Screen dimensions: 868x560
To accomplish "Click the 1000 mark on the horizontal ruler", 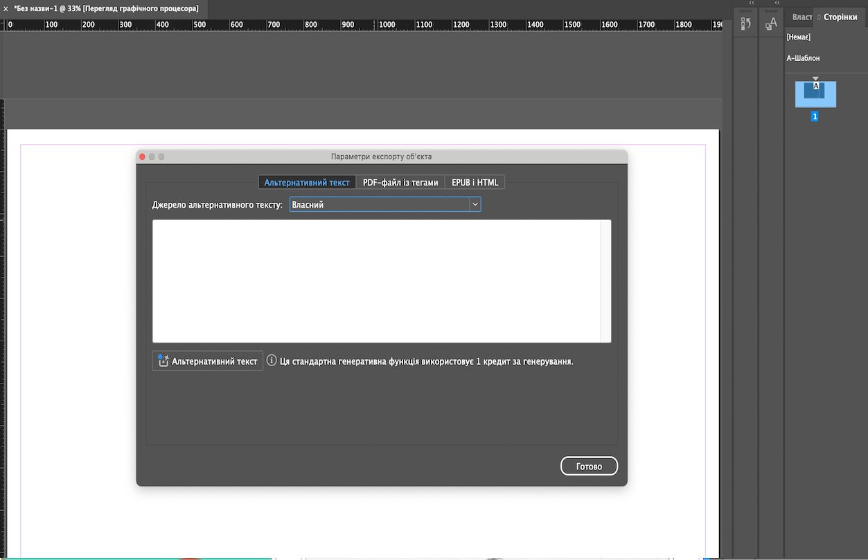I will click(387, 24).
